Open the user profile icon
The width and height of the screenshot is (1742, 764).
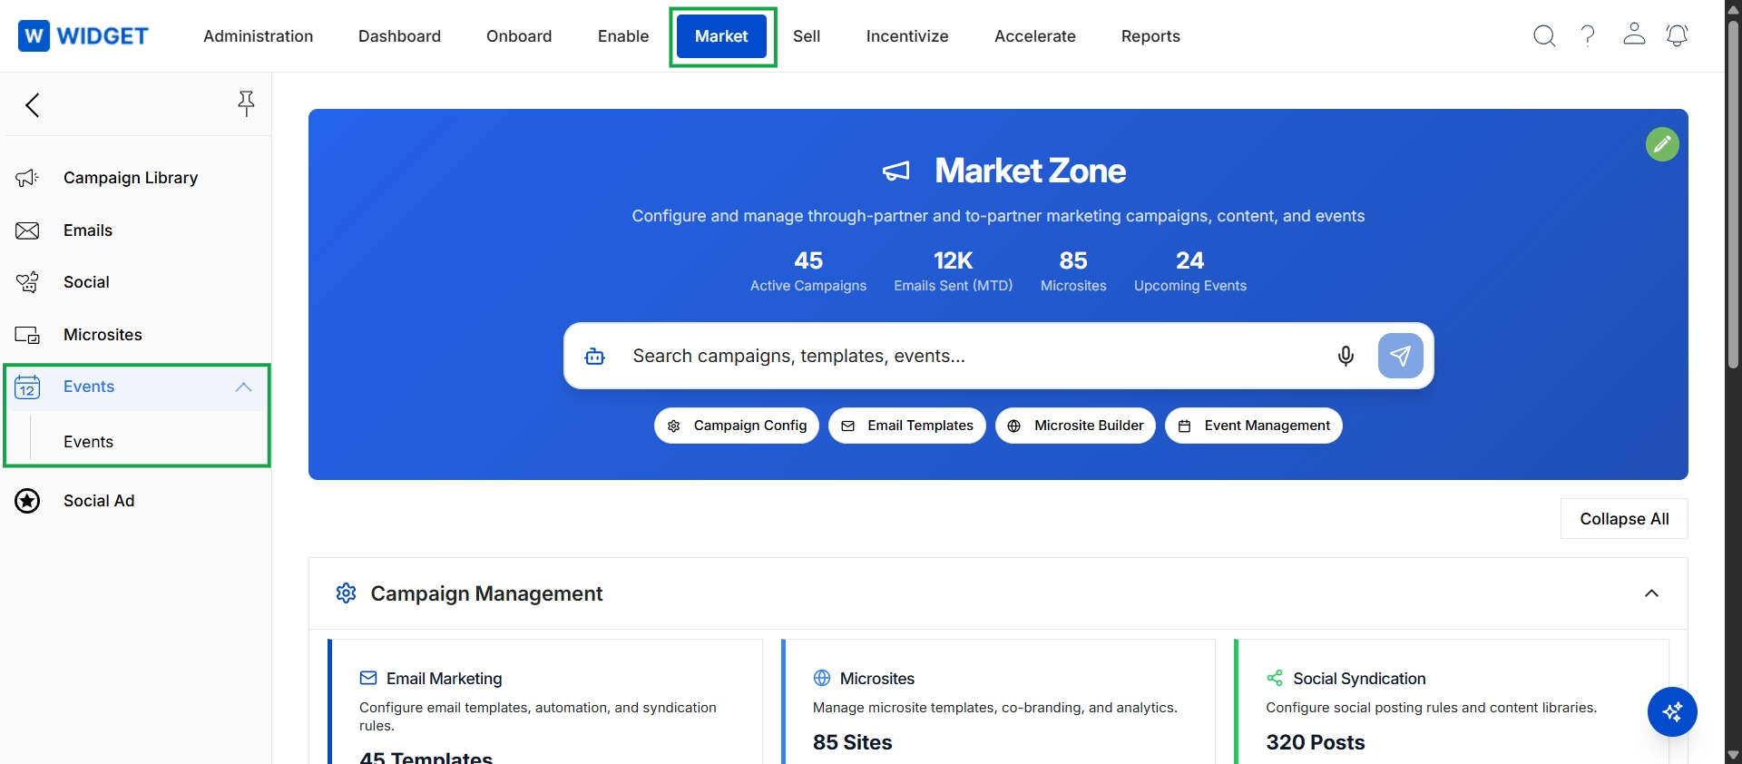(1634, 34)
